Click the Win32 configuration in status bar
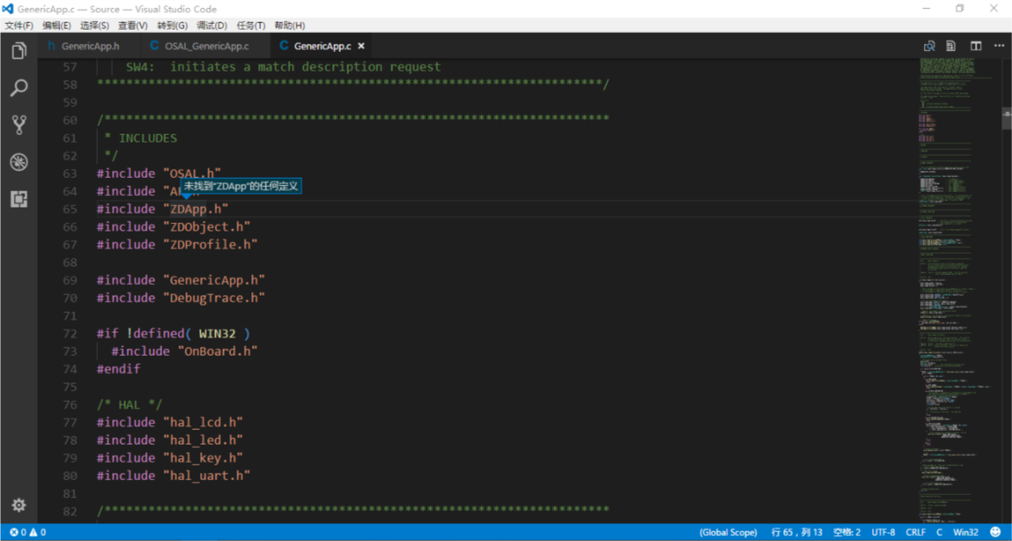This screenshot has height=541, width=1012. (x=965, y=531)
